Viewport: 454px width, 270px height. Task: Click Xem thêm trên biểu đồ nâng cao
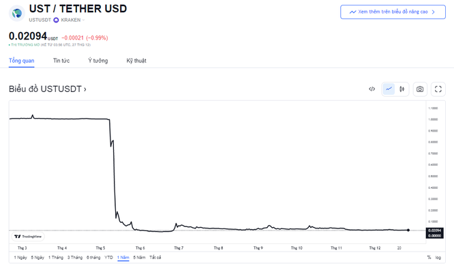393,12
